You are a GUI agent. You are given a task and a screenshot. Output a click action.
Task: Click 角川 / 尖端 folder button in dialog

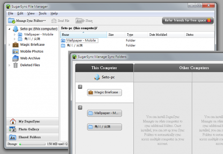pyautogui.click(x=105, y=127)
